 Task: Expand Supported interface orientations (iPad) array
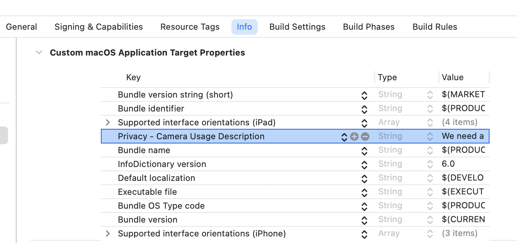pos(108,123)
